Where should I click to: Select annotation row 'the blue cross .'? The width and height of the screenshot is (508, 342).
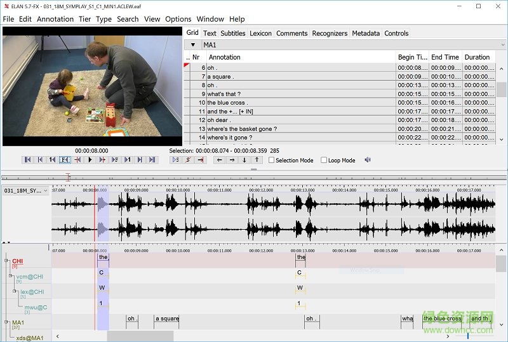click(x=227, y=103)
